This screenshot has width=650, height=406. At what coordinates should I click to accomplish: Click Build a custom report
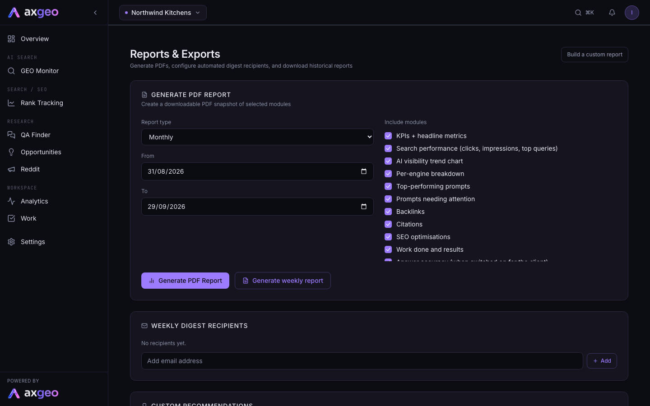coord(594,55)
